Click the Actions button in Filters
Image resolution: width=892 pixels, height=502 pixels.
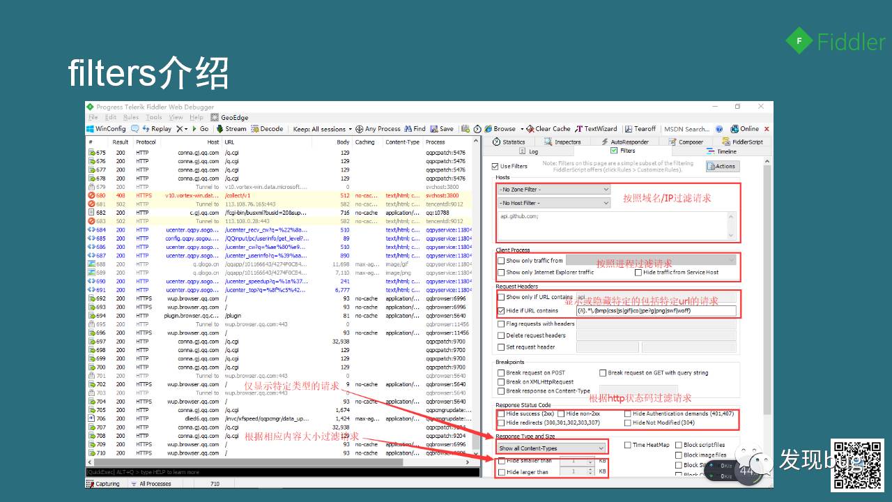pyautogui.click(x=722, y=166)
